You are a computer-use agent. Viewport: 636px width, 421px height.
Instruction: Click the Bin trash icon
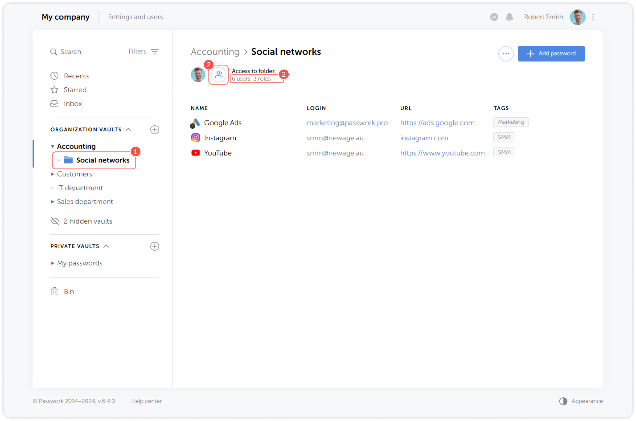click(54, 291)
